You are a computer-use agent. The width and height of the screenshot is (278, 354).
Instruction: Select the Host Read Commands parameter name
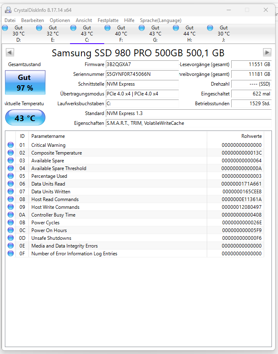tap(55, 199)
